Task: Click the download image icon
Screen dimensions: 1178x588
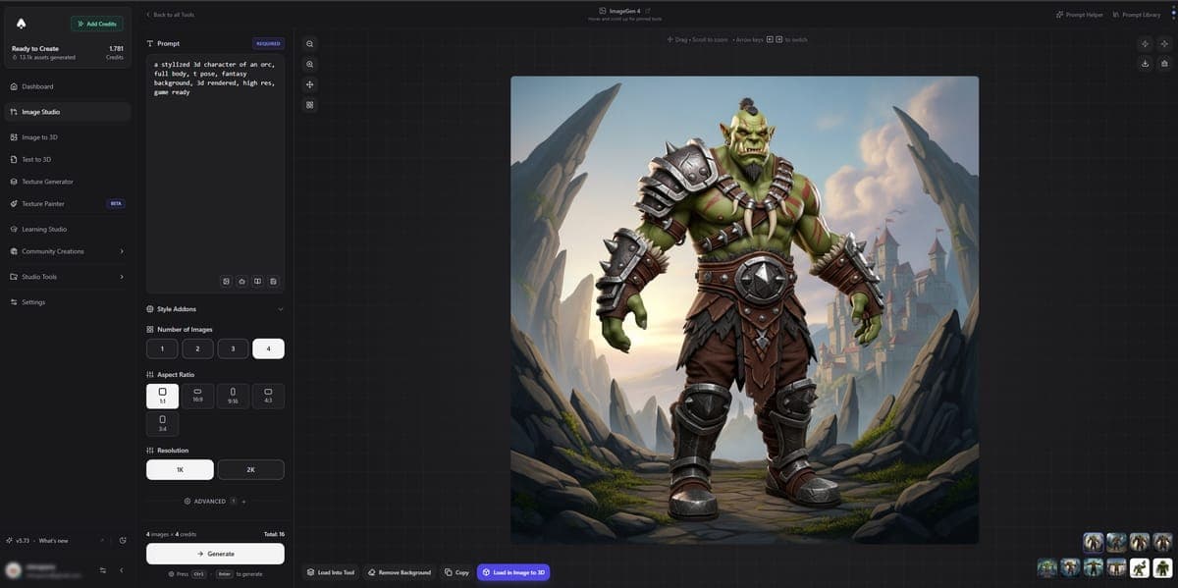Action: coord(1146,64)
